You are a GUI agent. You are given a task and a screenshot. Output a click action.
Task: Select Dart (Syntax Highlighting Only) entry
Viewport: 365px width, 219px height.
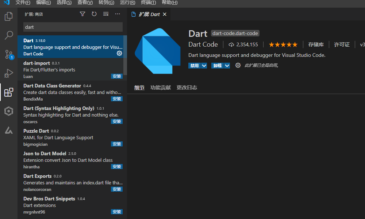72,114
